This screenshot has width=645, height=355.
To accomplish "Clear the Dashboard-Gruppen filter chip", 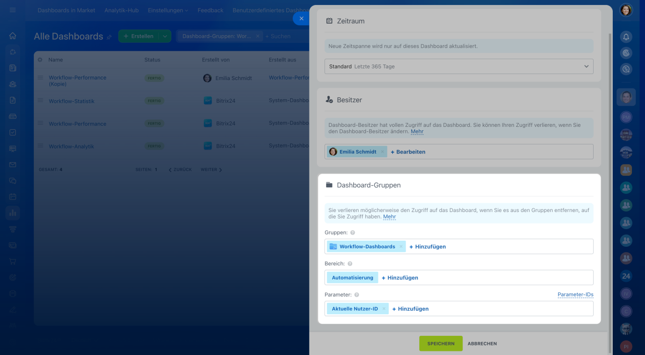I will pyautogui.click(x=257, y=36).
